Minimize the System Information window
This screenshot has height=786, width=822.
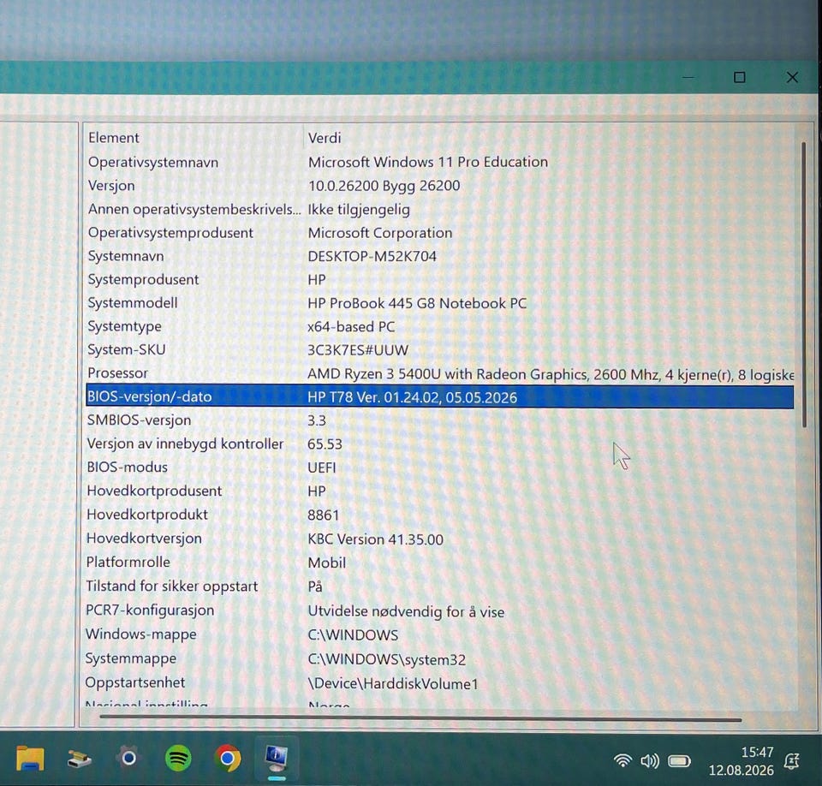point(688,78)
